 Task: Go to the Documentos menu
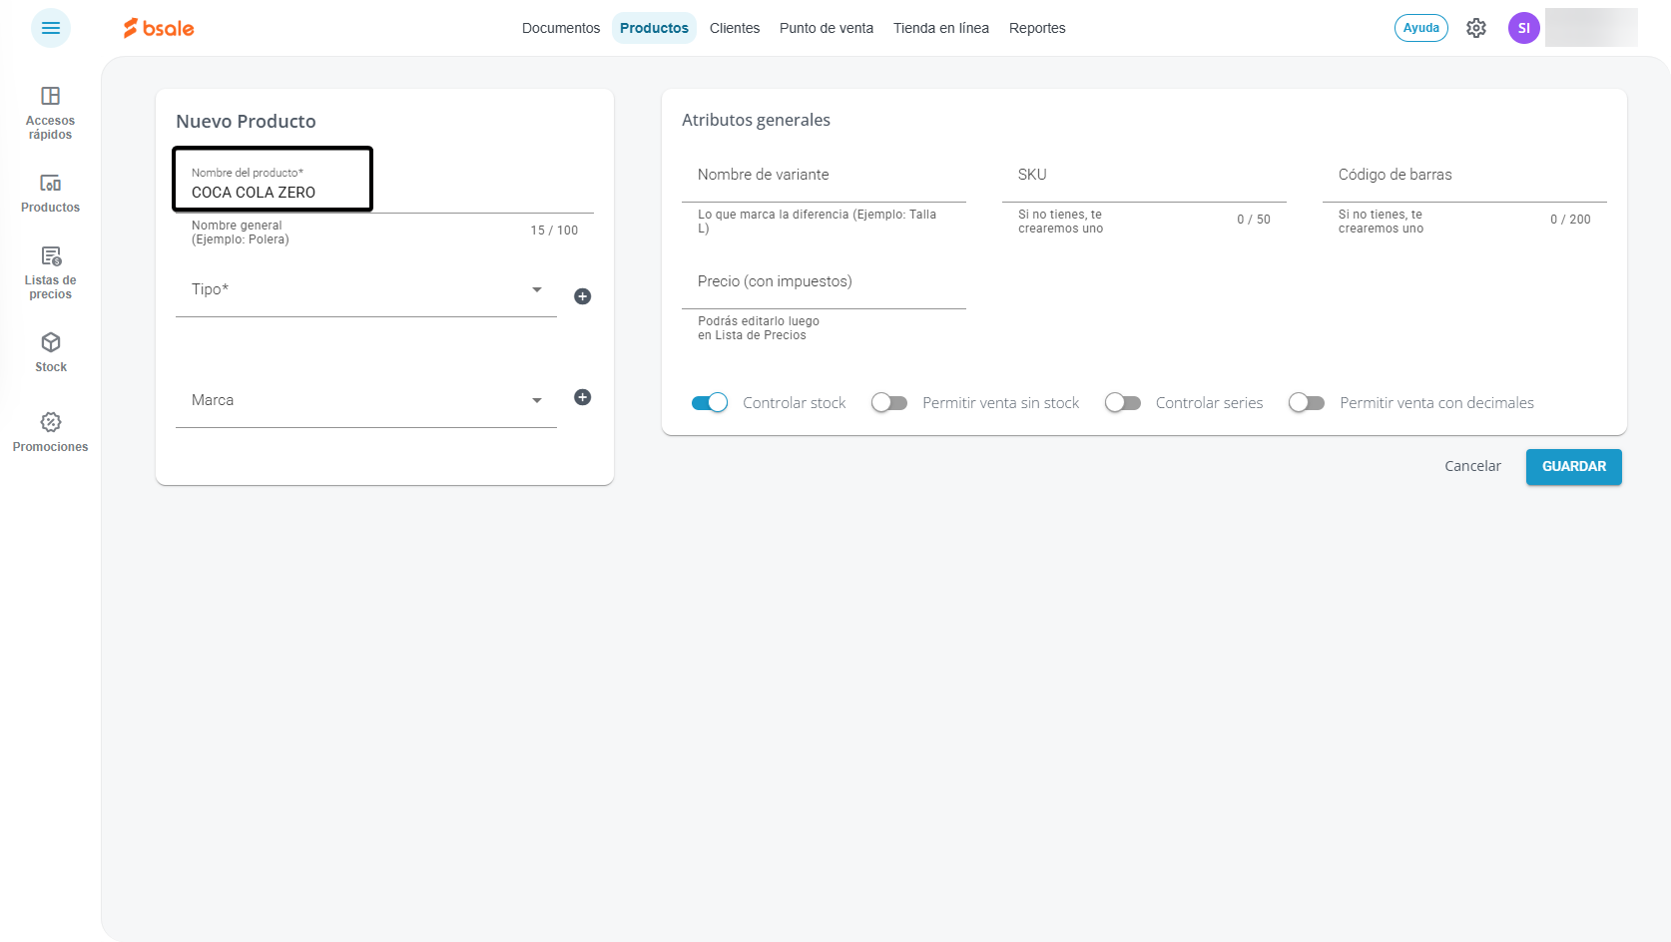point(561,28)
